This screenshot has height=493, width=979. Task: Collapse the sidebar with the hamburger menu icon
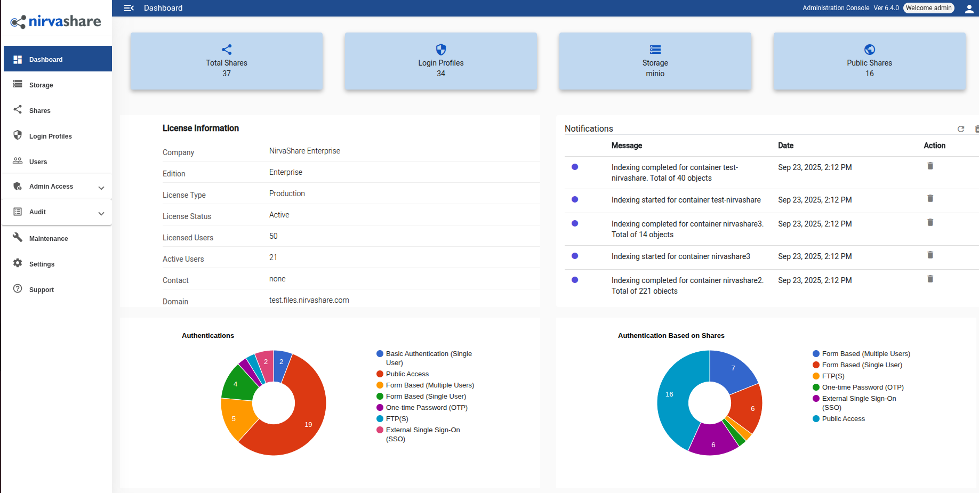coord(129,8)
